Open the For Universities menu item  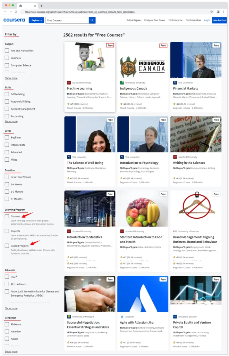coord(193,20)
